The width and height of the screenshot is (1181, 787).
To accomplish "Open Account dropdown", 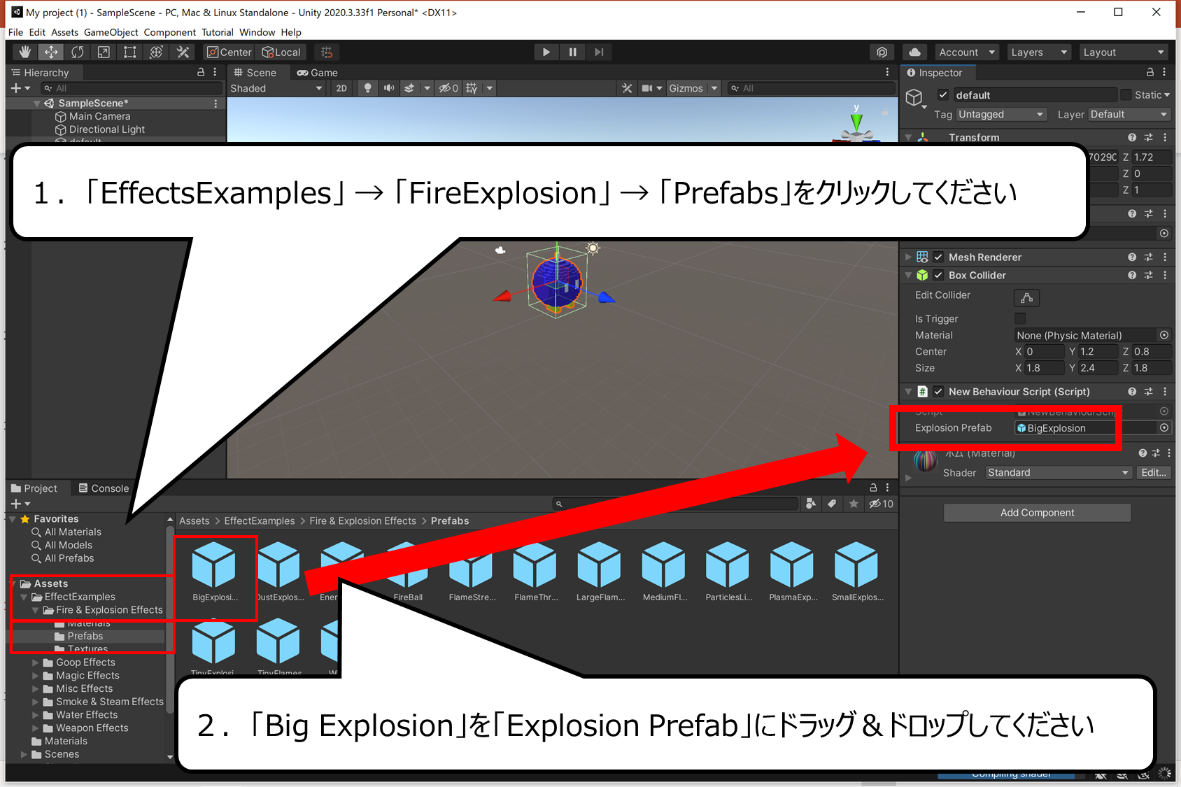I will (967, 52).
